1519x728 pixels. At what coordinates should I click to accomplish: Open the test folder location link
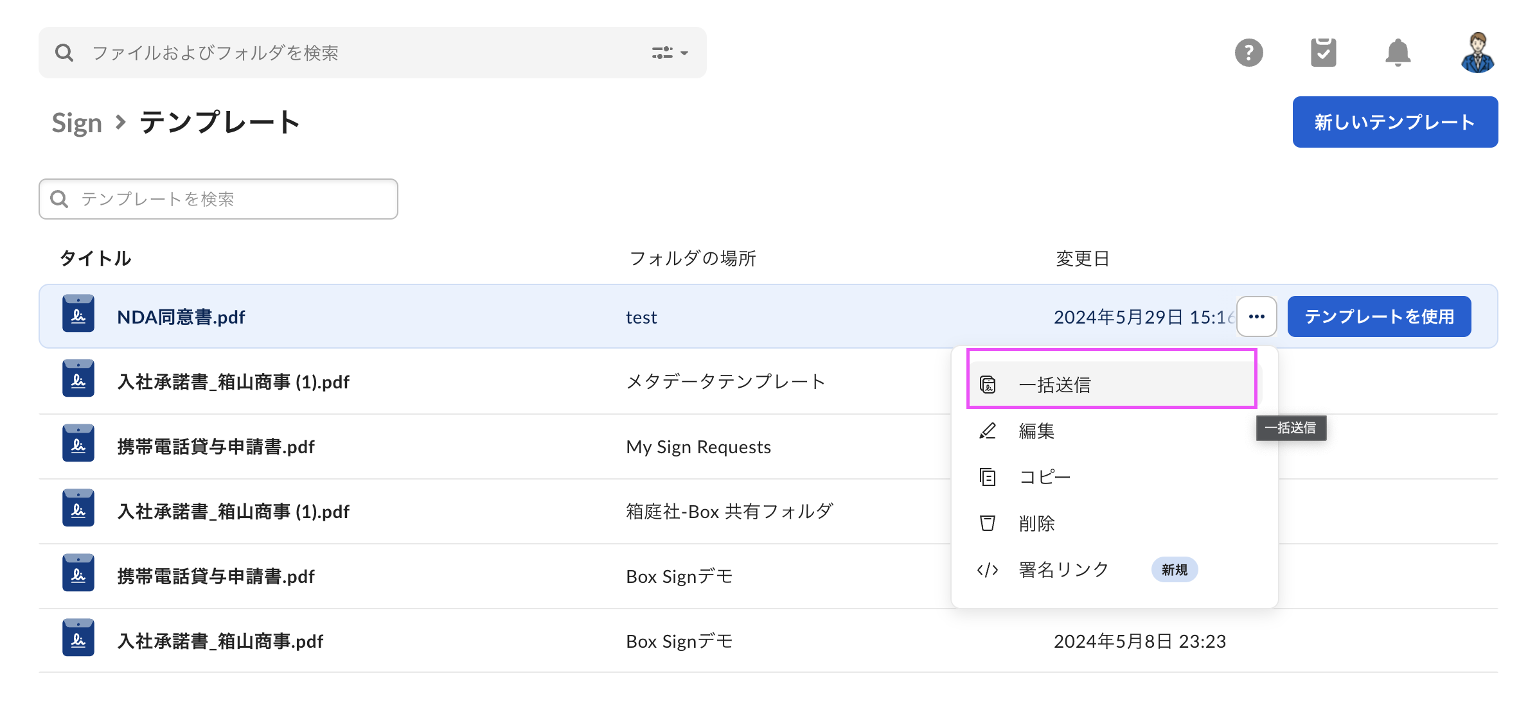click(x=641, y=317)
